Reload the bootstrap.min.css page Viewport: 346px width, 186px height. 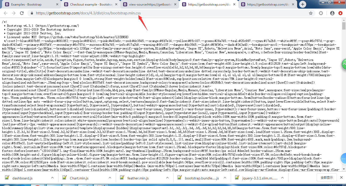[22, 13]
